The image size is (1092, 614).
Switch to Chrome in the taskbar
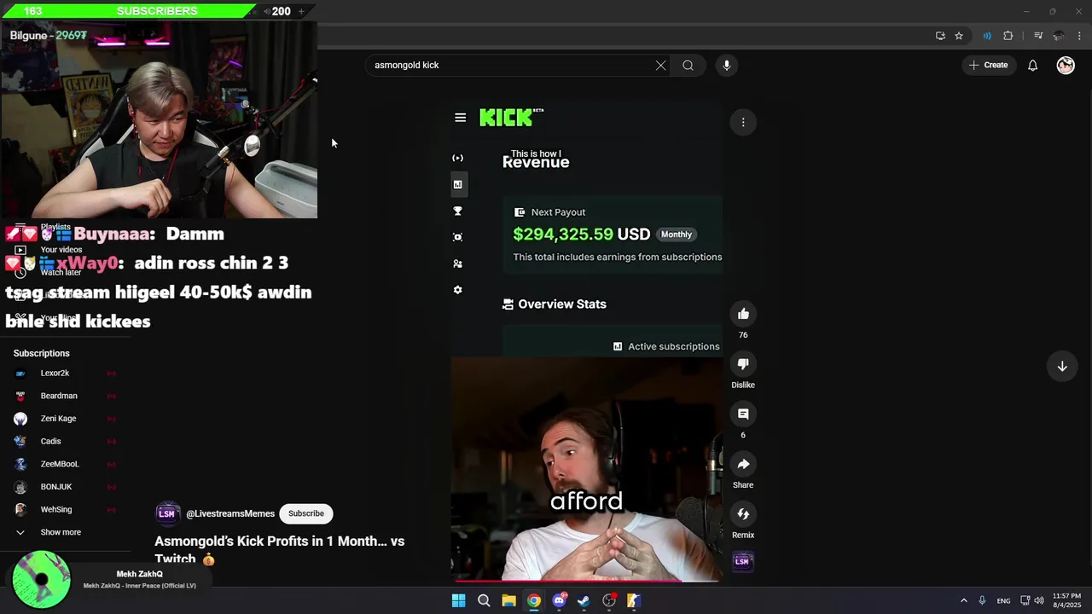coord(533,600)
